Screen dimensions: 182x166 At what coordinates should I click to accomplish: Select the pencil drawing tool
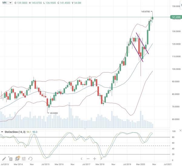4,159
